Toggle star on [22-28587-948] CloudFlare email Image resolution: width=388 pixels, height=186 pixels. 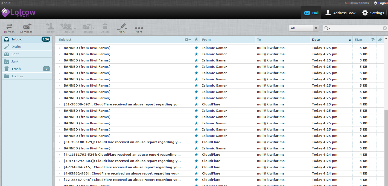(x=196, y=180)
